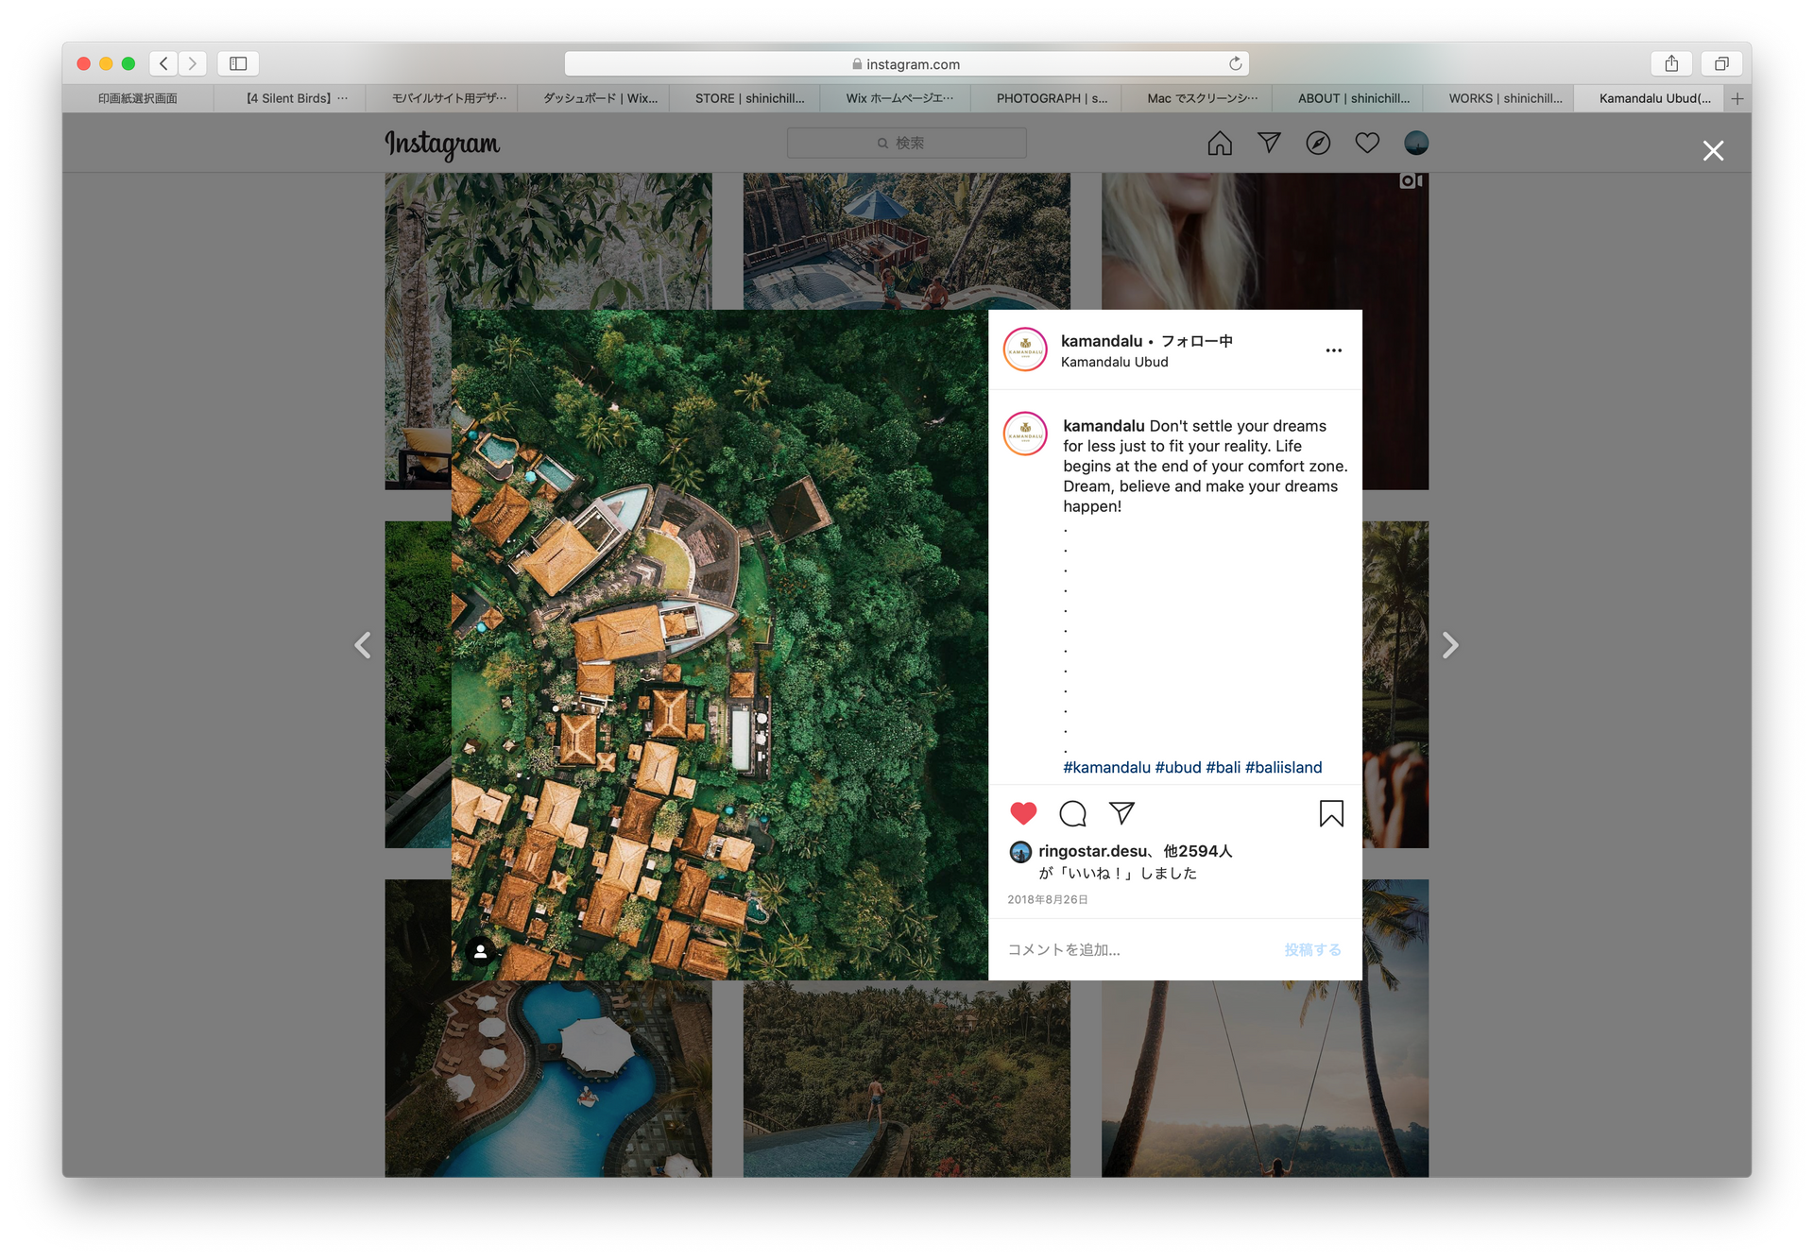Open the Instagram explore compass icon

pos(1318,143)
